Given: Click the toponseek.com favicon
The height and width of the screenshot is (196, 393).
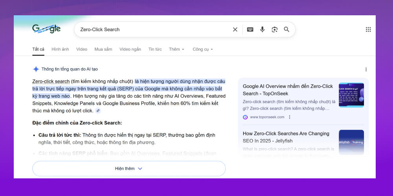Looking at the screenshot, I should click(245, 117).
